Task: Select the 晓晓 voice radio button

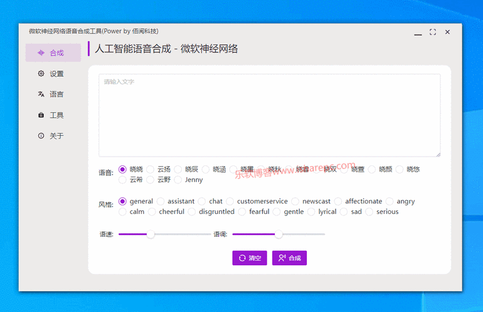Action: pos(122,169)
